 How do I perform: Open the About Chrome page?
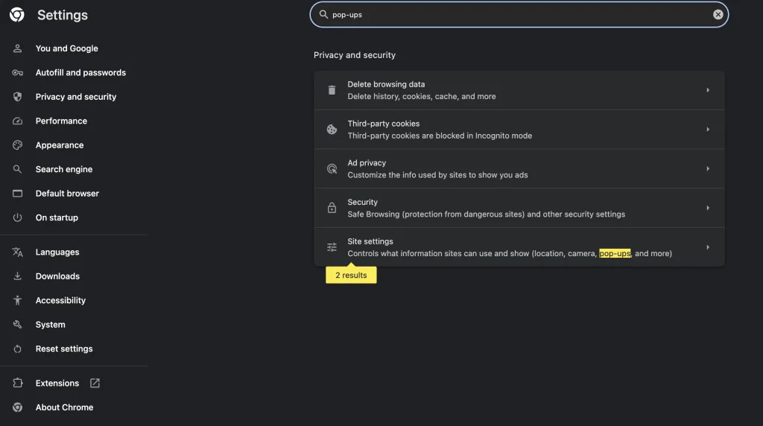64,407
